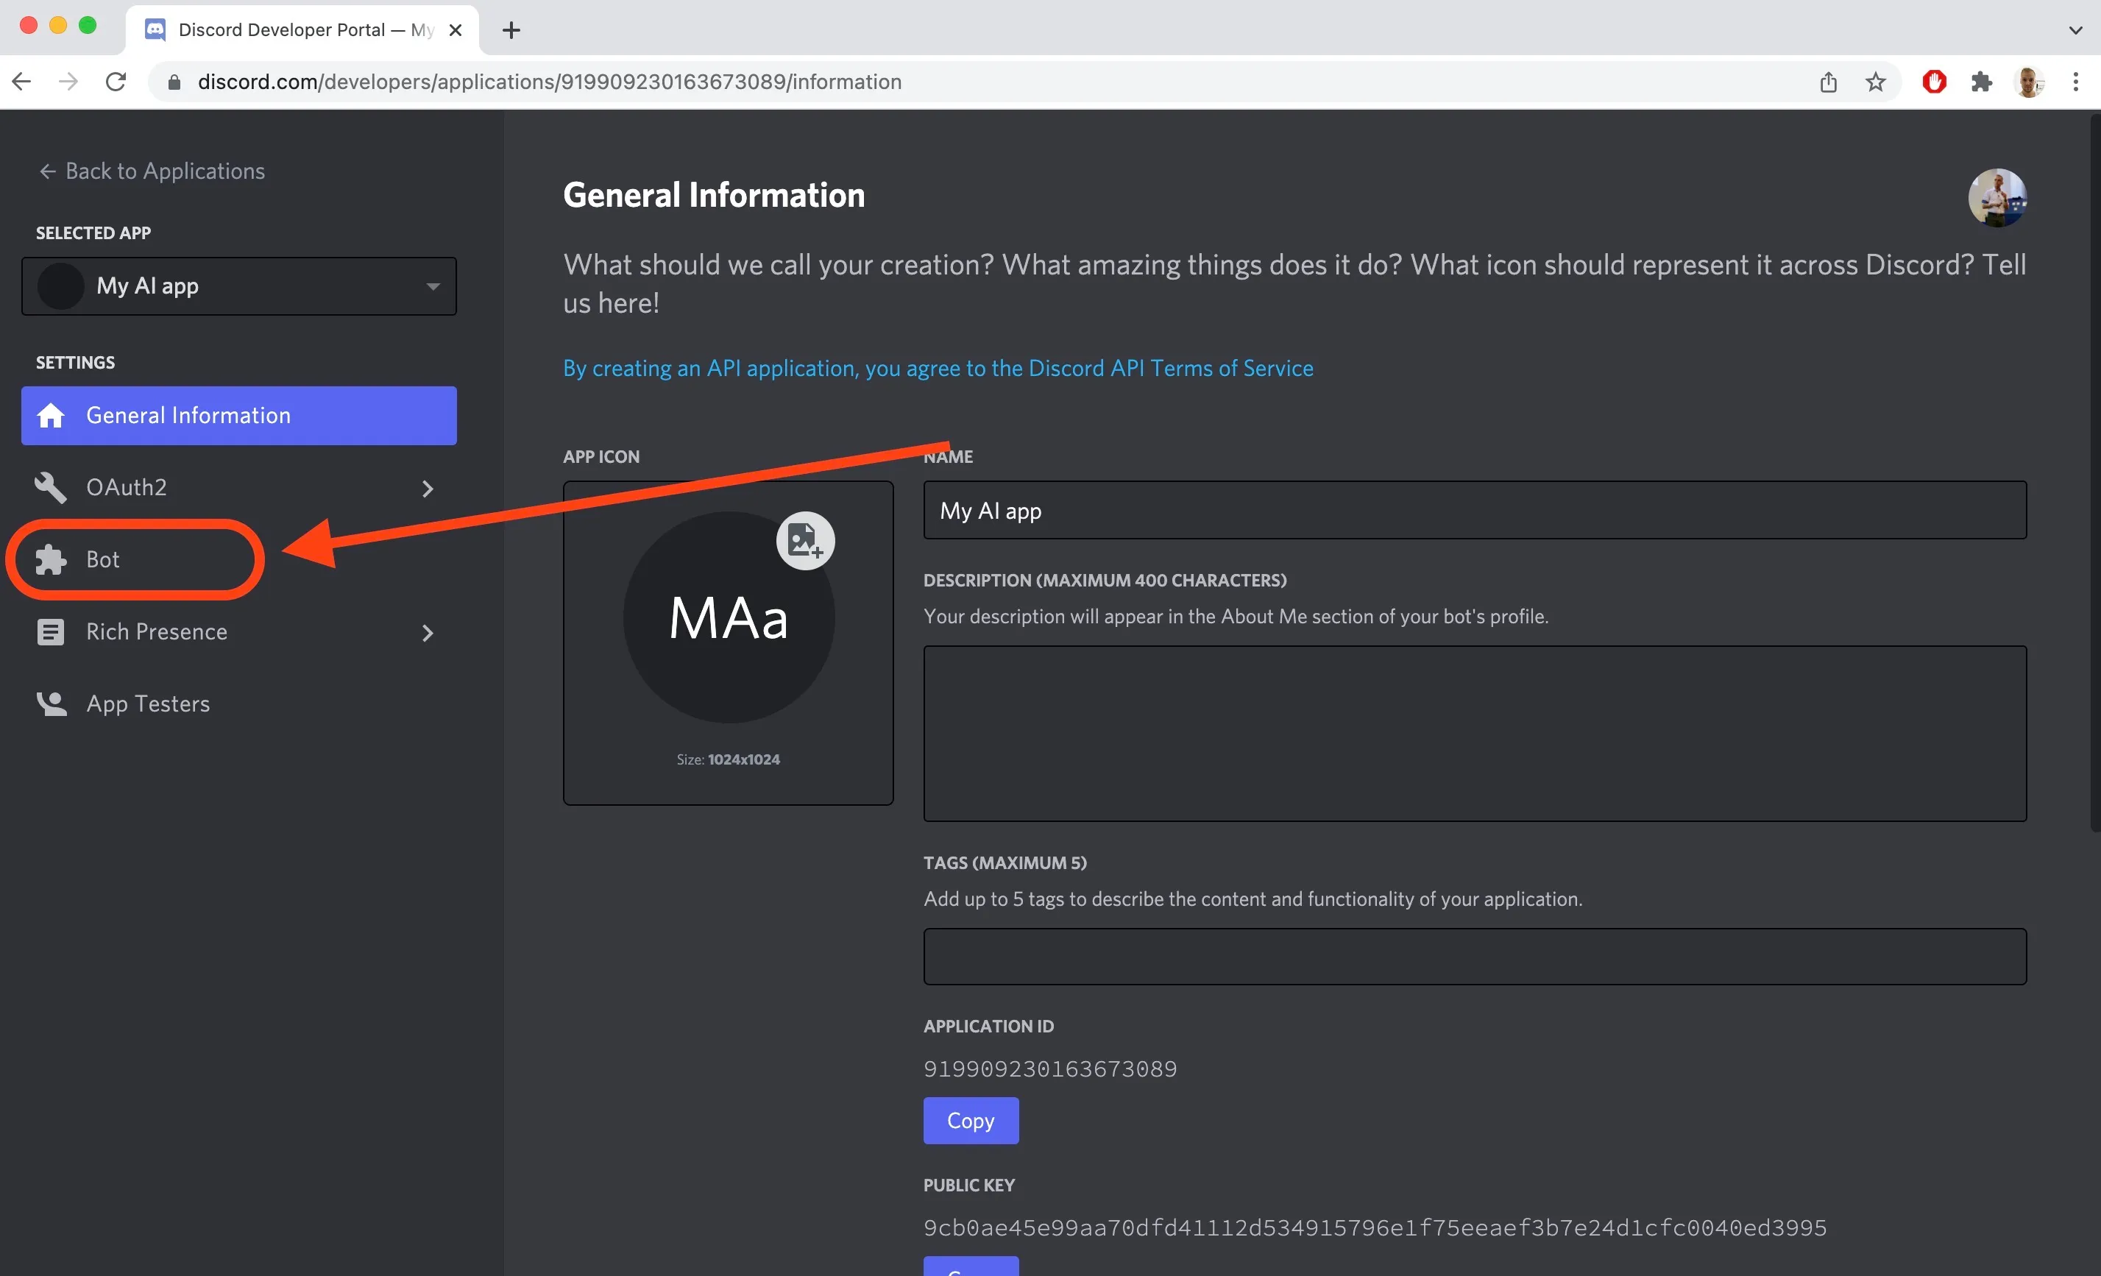Select the Discord Developer Portal tab
Viewport: 2101px width, 1276px height.
pyautogui.click(x=302, y=31)
